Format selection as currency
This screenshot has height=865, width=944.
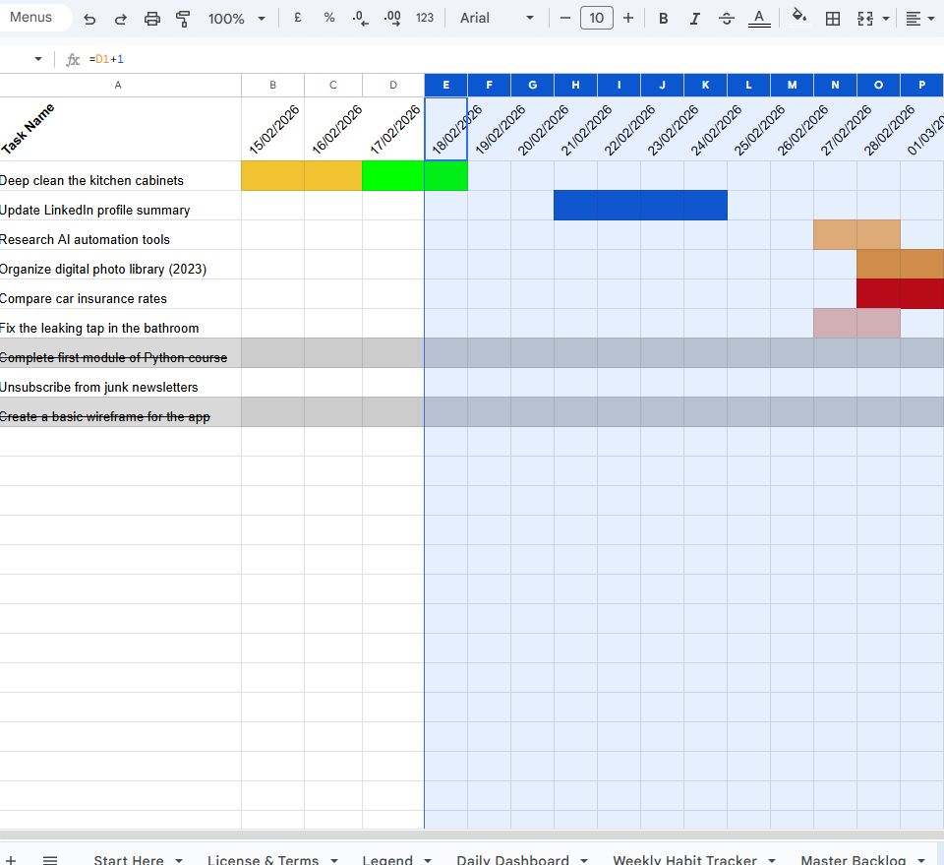(x=297, y=18)
